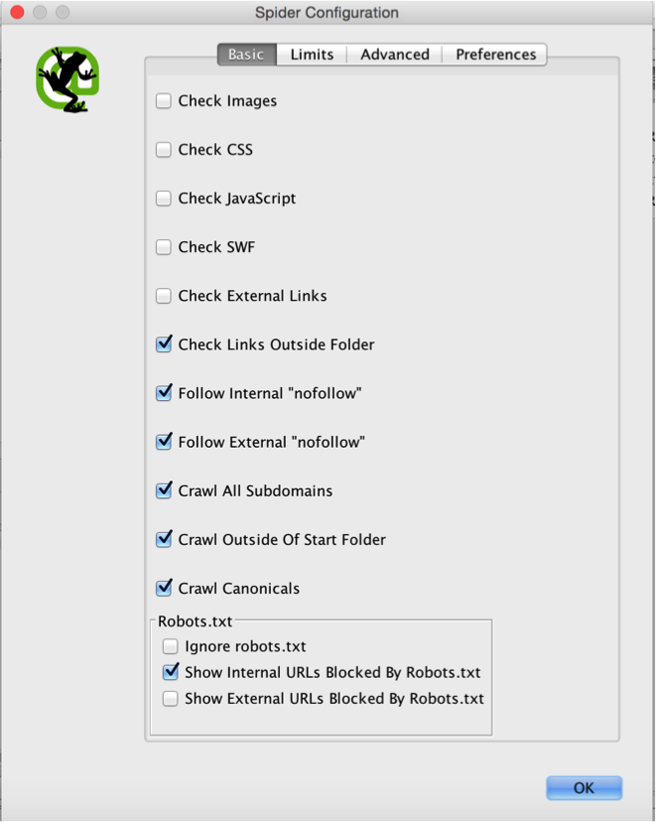This screenshot has height=822, width=656.
Task: Turn off Crawl Canonicals checkbox
Action: coord(164,588)
